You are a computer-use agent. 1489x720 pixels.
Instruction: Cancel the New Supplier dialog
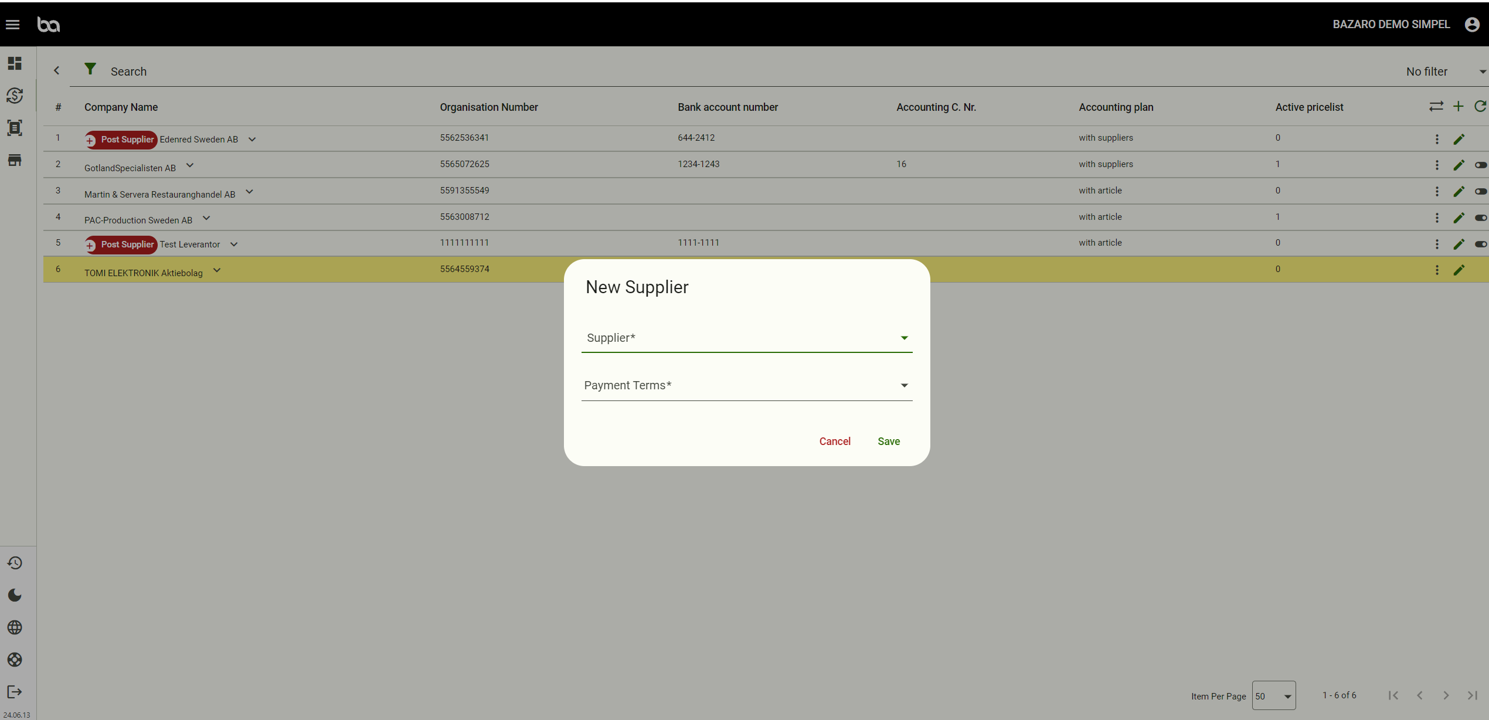coord(835,441)
